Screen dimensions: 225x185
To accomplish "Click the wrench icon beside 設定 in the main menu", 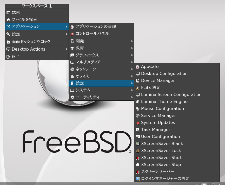I will [x=8, y=34].
